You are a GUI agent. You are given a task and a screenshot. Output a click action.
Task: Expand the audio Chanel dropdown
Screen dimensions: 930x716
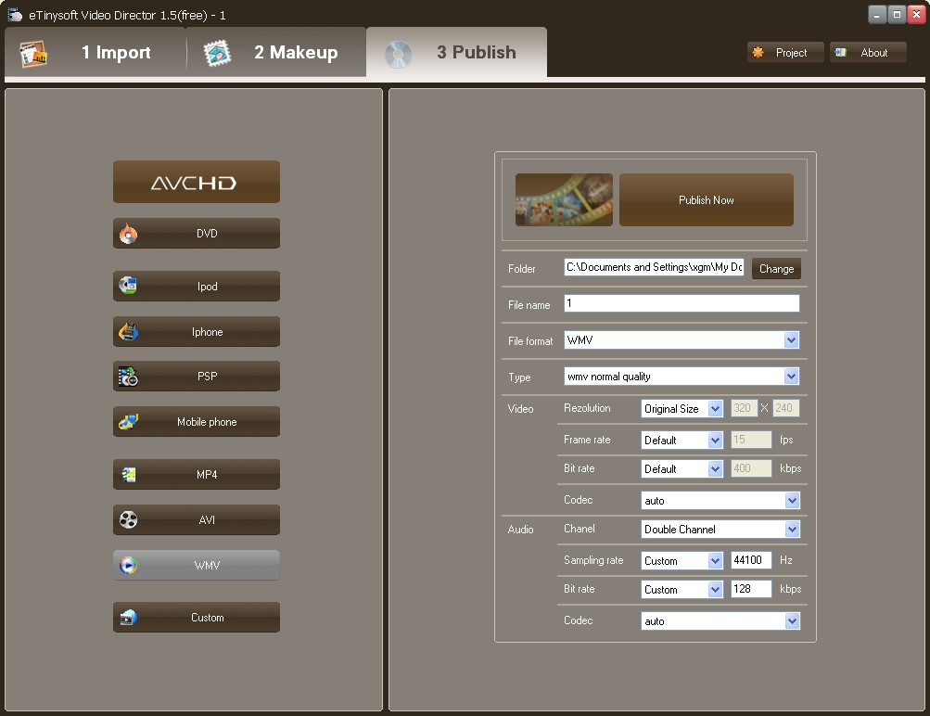click(791, 530)
